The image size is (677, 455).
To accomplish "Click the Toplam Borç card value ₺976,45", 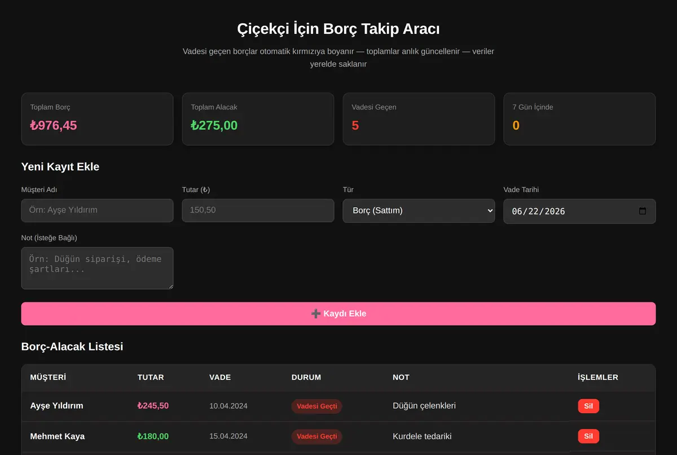I will pyautogui.click(x=54, y=125).
